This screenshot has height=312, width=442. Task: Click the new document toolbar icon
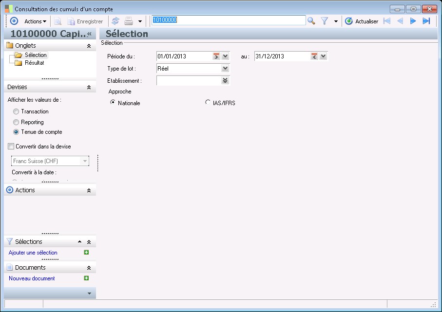pos(58,21)
